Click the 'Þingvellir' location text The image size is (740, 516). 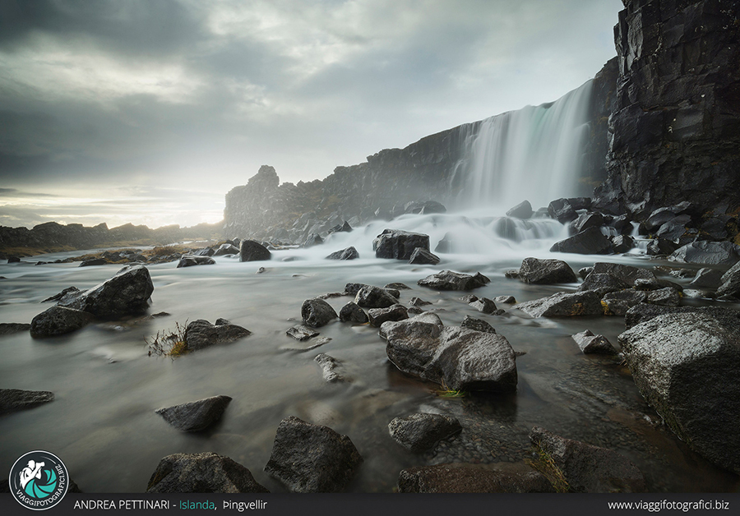coord(245,505)
